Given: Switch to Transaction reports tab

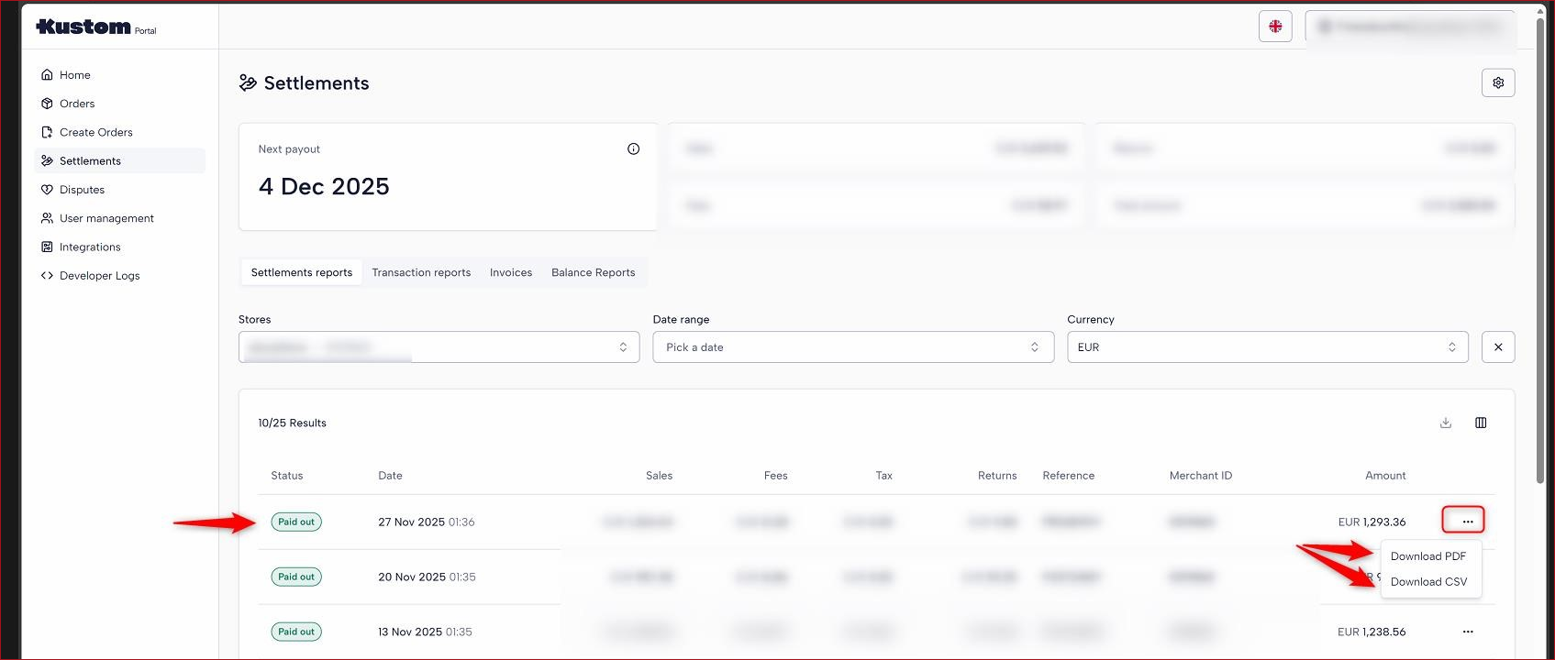Looking at the screenshot, I should [x=421, y=272].
